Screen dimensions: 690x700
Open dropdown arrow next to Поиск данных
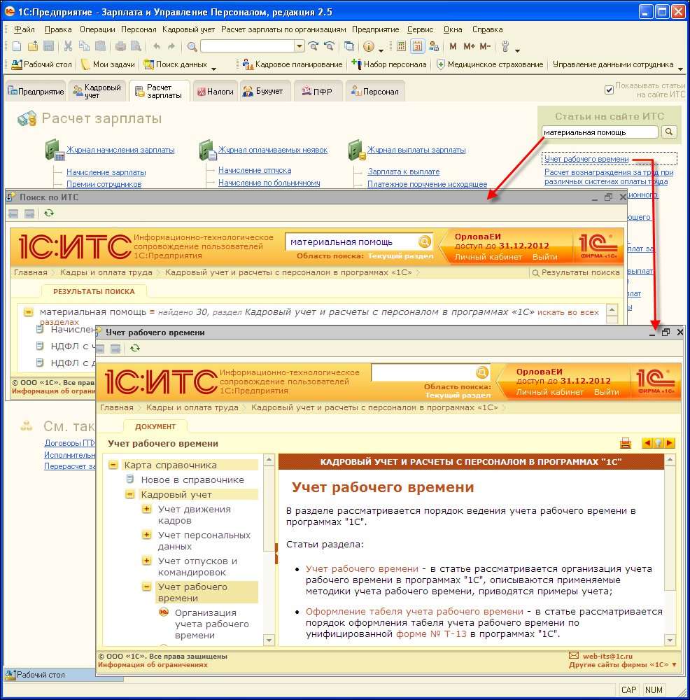213,69
